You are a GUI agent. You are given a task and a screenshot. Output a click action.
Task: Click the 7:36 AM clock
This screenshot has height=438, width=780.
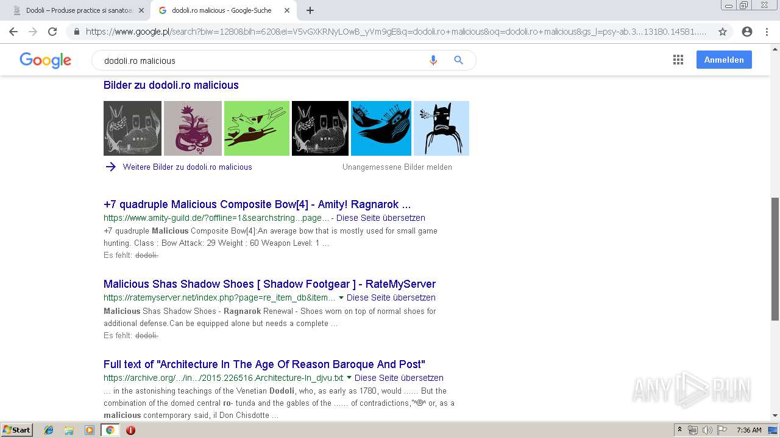click(x=749, y=430)
